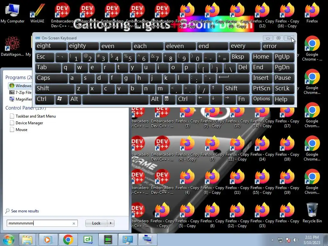
Task: Toggle the left Shift key
Action: pos(55,89)
